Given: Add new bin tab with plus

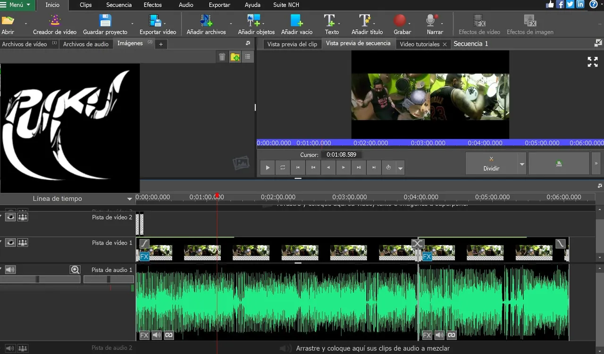Looking at the screenshot, I should 160,44.
